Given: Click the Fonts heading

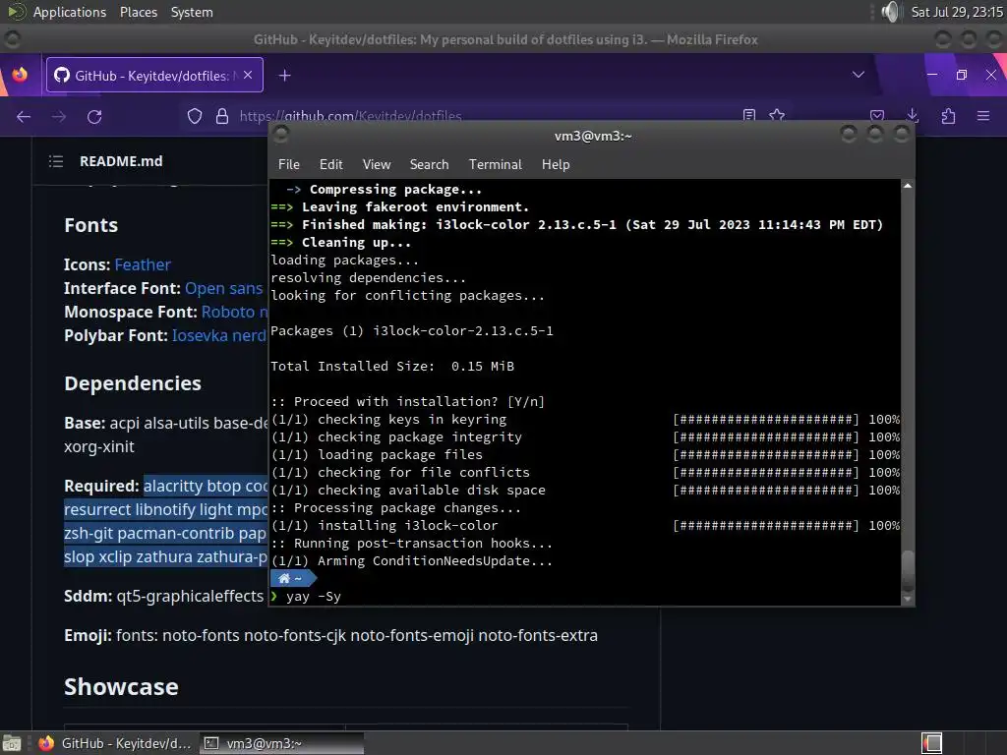Looking at the screenshot, I should [x=90, y=225].
